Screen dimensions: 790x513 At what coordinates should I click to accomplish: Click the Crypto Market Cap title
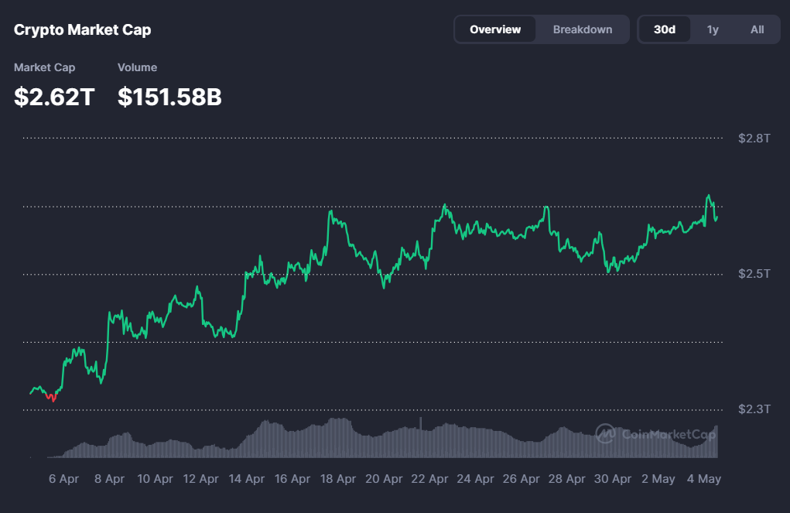coord(82,29)
